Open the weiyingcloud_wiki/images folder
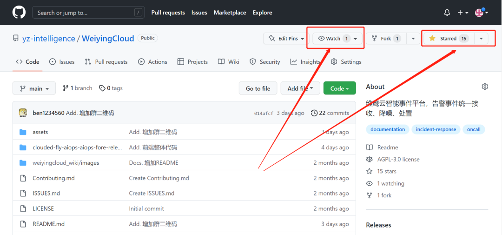The width and height of the screenshot is (502, 235). [66, 163]
